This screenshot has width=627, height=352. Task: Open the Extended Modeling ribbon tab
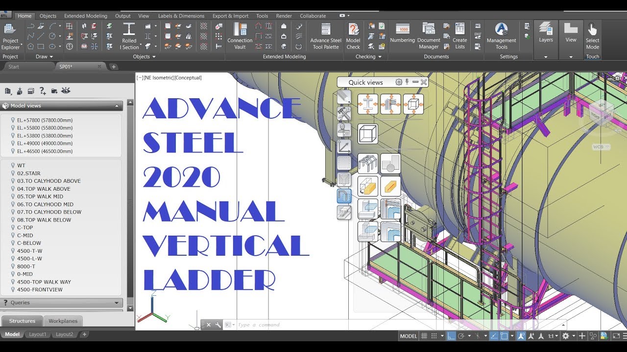(x=85, y=16)
